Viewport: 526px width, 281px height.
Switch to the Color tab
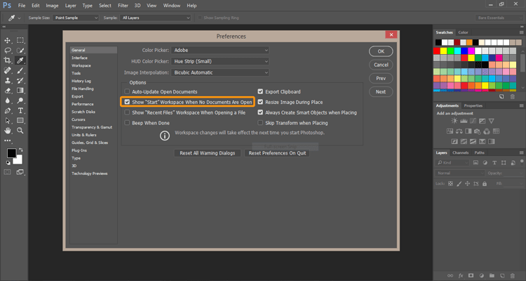tap(463, 32)
